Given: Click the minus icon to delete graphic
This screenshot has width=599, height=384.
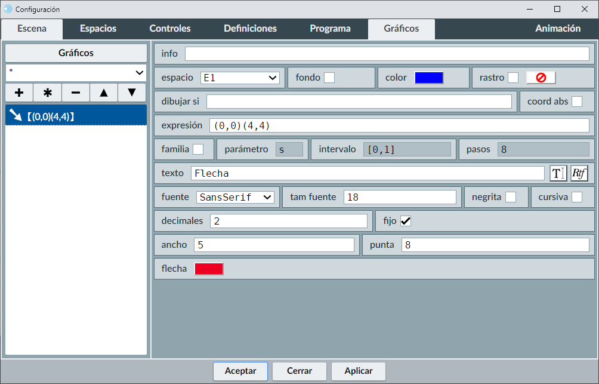Looking at the screenshot, I should pos(76,93).
